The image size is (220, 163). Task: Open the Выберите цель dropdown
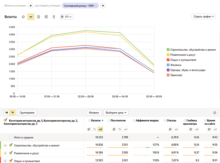(116, 112)
